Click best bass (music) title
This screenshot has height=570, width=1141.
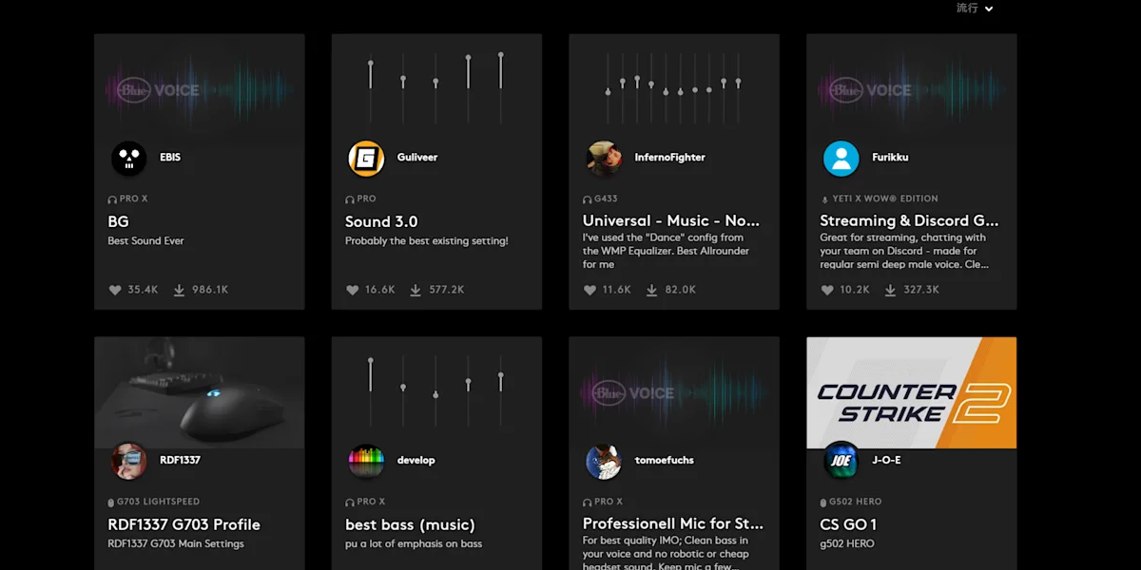click(410, 524)
